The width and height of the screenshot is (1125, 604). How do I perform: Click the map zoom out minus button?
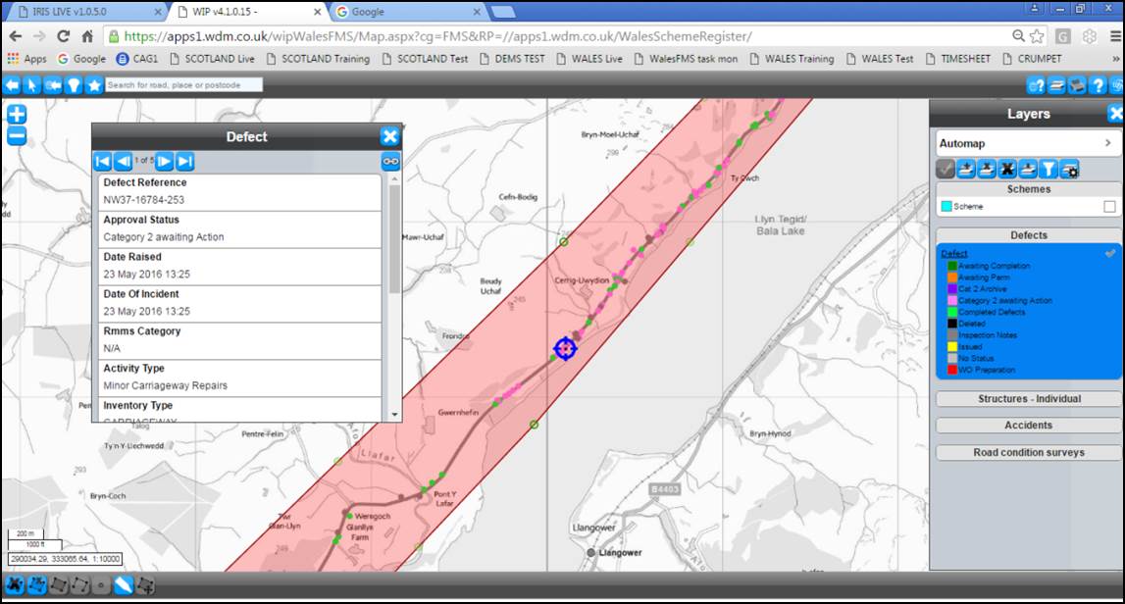[x=17, y=136]
